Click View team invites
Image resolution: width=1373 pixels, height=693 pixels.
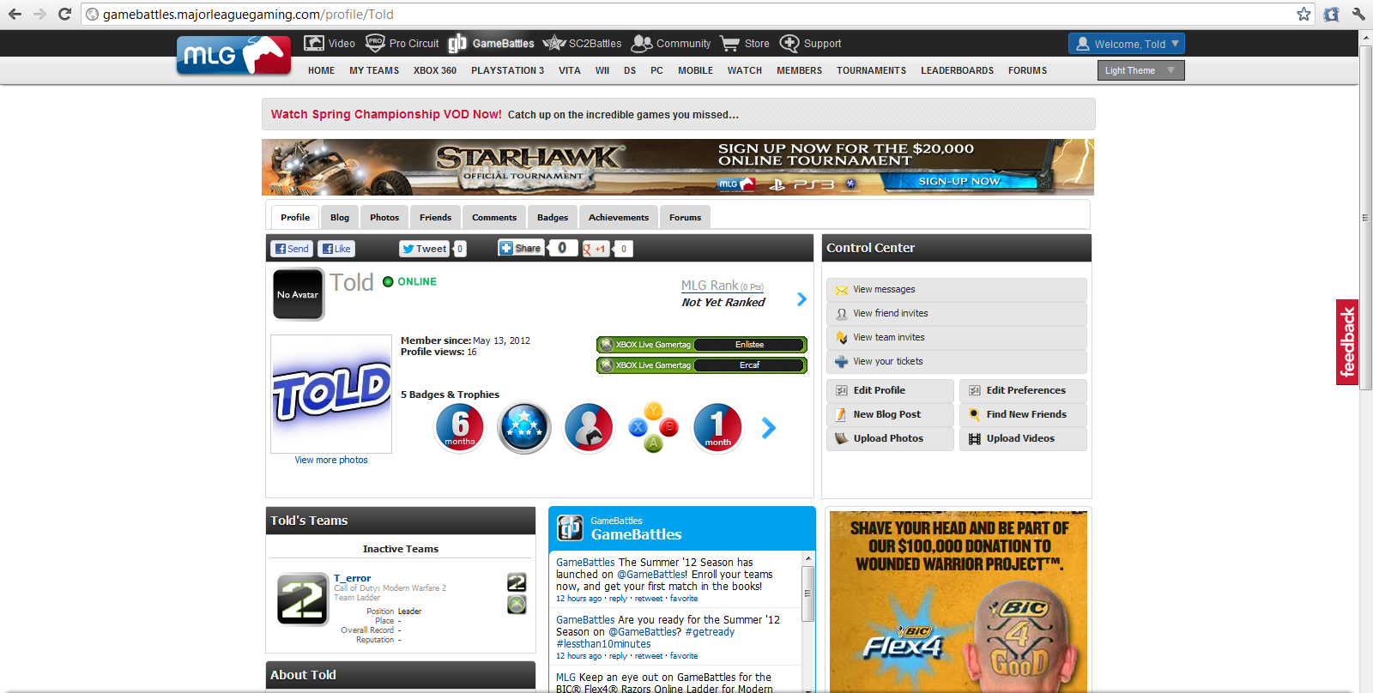click(957, 338)
